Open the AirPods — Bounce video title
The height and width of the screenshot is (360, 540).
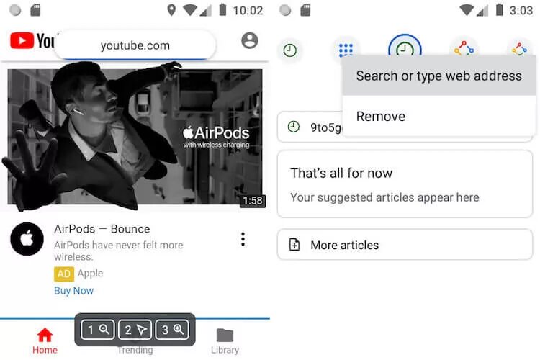[102, 229]
